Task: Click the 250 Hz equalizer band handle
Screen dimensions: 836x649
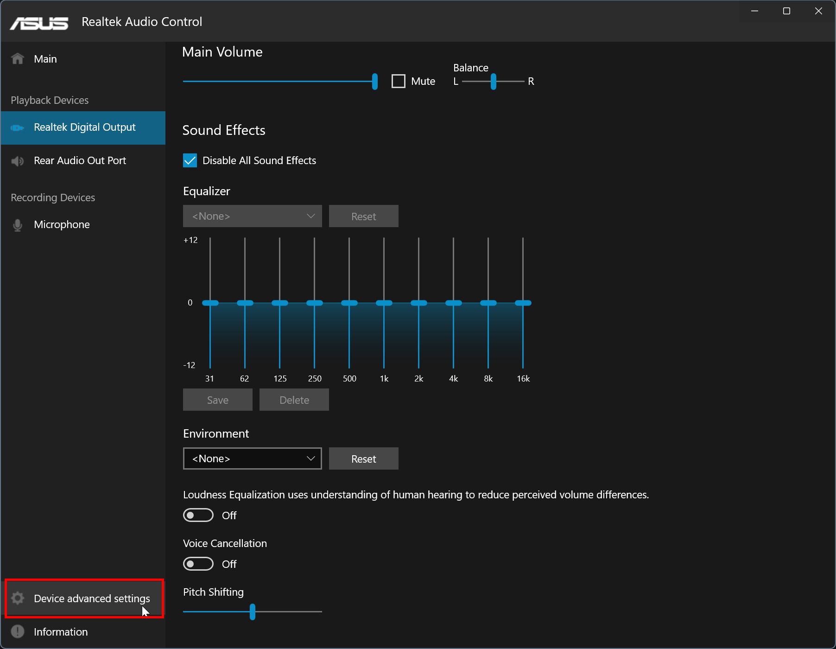Action: point(315,303)
